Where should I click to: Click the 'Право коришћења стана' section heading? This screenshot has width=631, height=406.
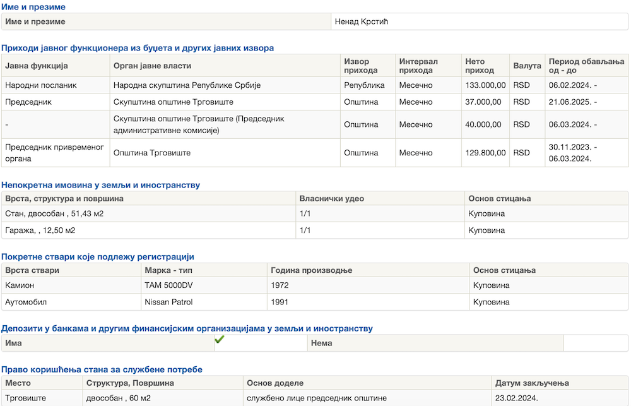(102, 369)
